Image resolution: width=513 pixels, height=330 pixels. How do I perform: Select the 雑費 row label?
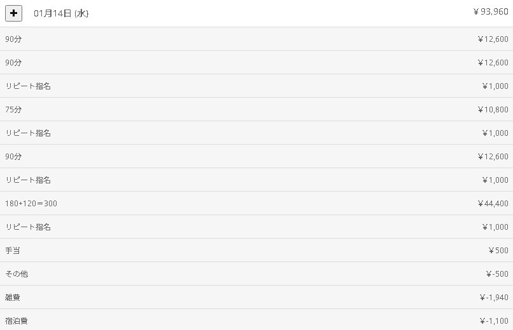click(x=13, y=298)
